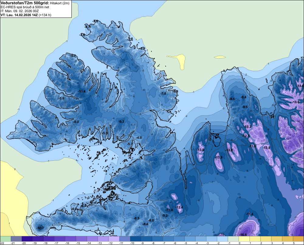Click the -11.6 temperature value on map
This screenshot has height=245, width=304.
click(253, 146)
